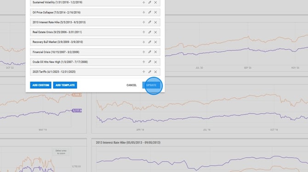This screenshot has height=172, width=308.
Task: Remove the 2013 Interest Rate Hike scenario
Action: pos(155,22)
